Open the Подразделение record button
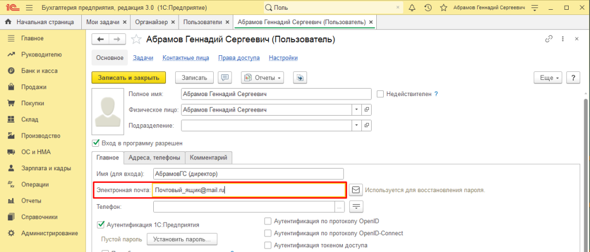The image size is (590, 252). [366, 125]
